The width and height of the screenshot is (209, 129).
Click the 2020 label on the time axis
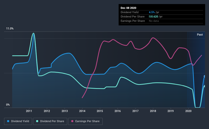[188, 111]
